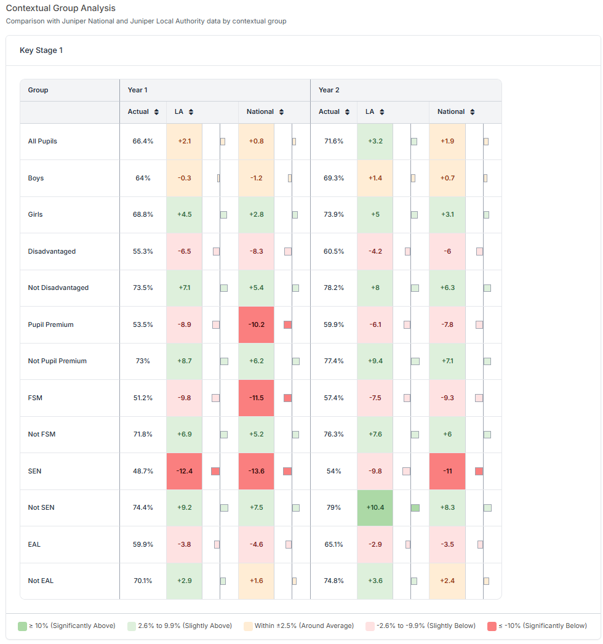Viewport: 603px width, 644px height.
Task: Click sort icon beside Year 1 National
Action: click(281, 112)
